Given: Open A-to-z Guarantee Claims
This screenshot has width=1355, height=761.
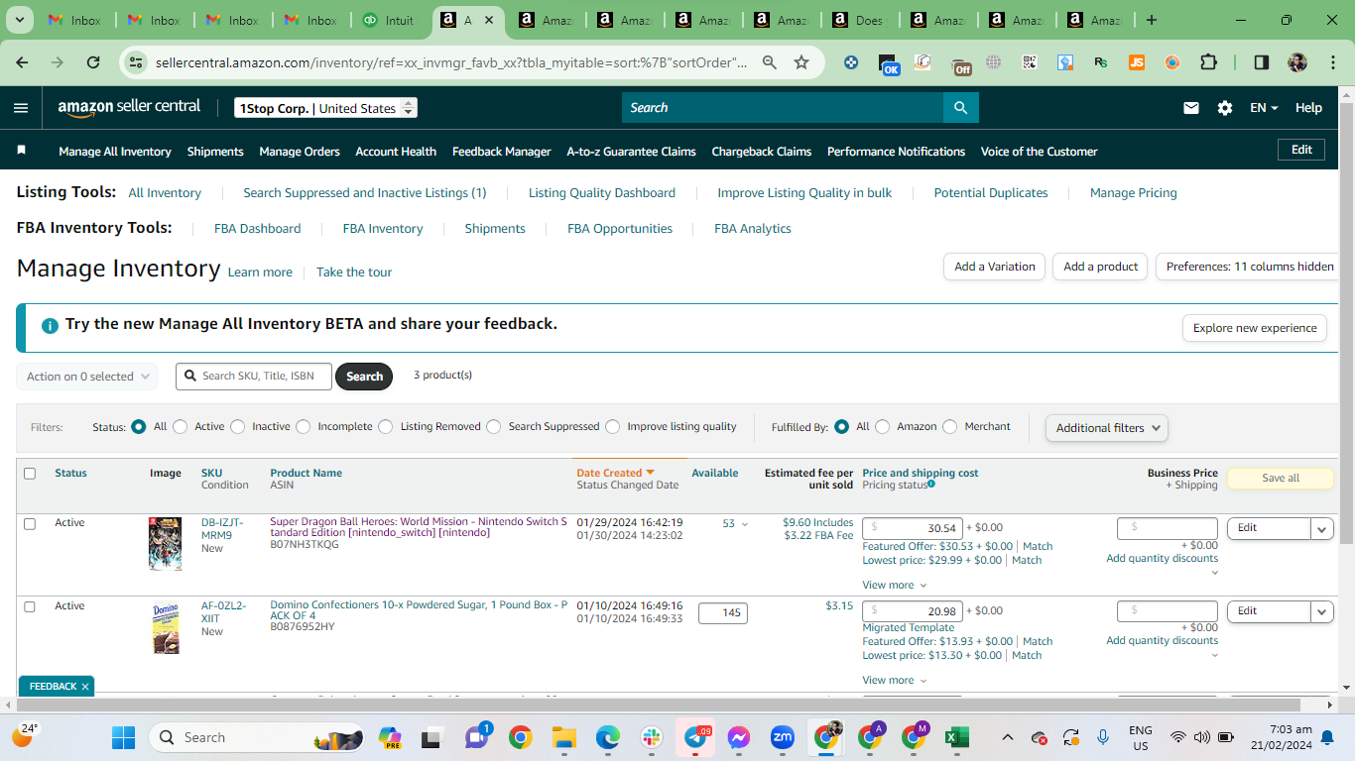Looking at the screenshot, I should 631,152.
